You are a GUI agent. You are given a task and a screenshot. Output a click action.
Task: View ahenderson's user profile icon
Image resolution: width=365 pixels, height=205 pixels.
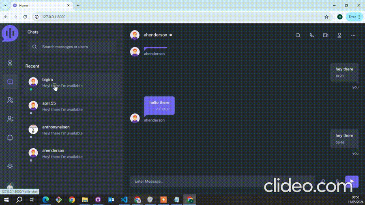[339, 35]
